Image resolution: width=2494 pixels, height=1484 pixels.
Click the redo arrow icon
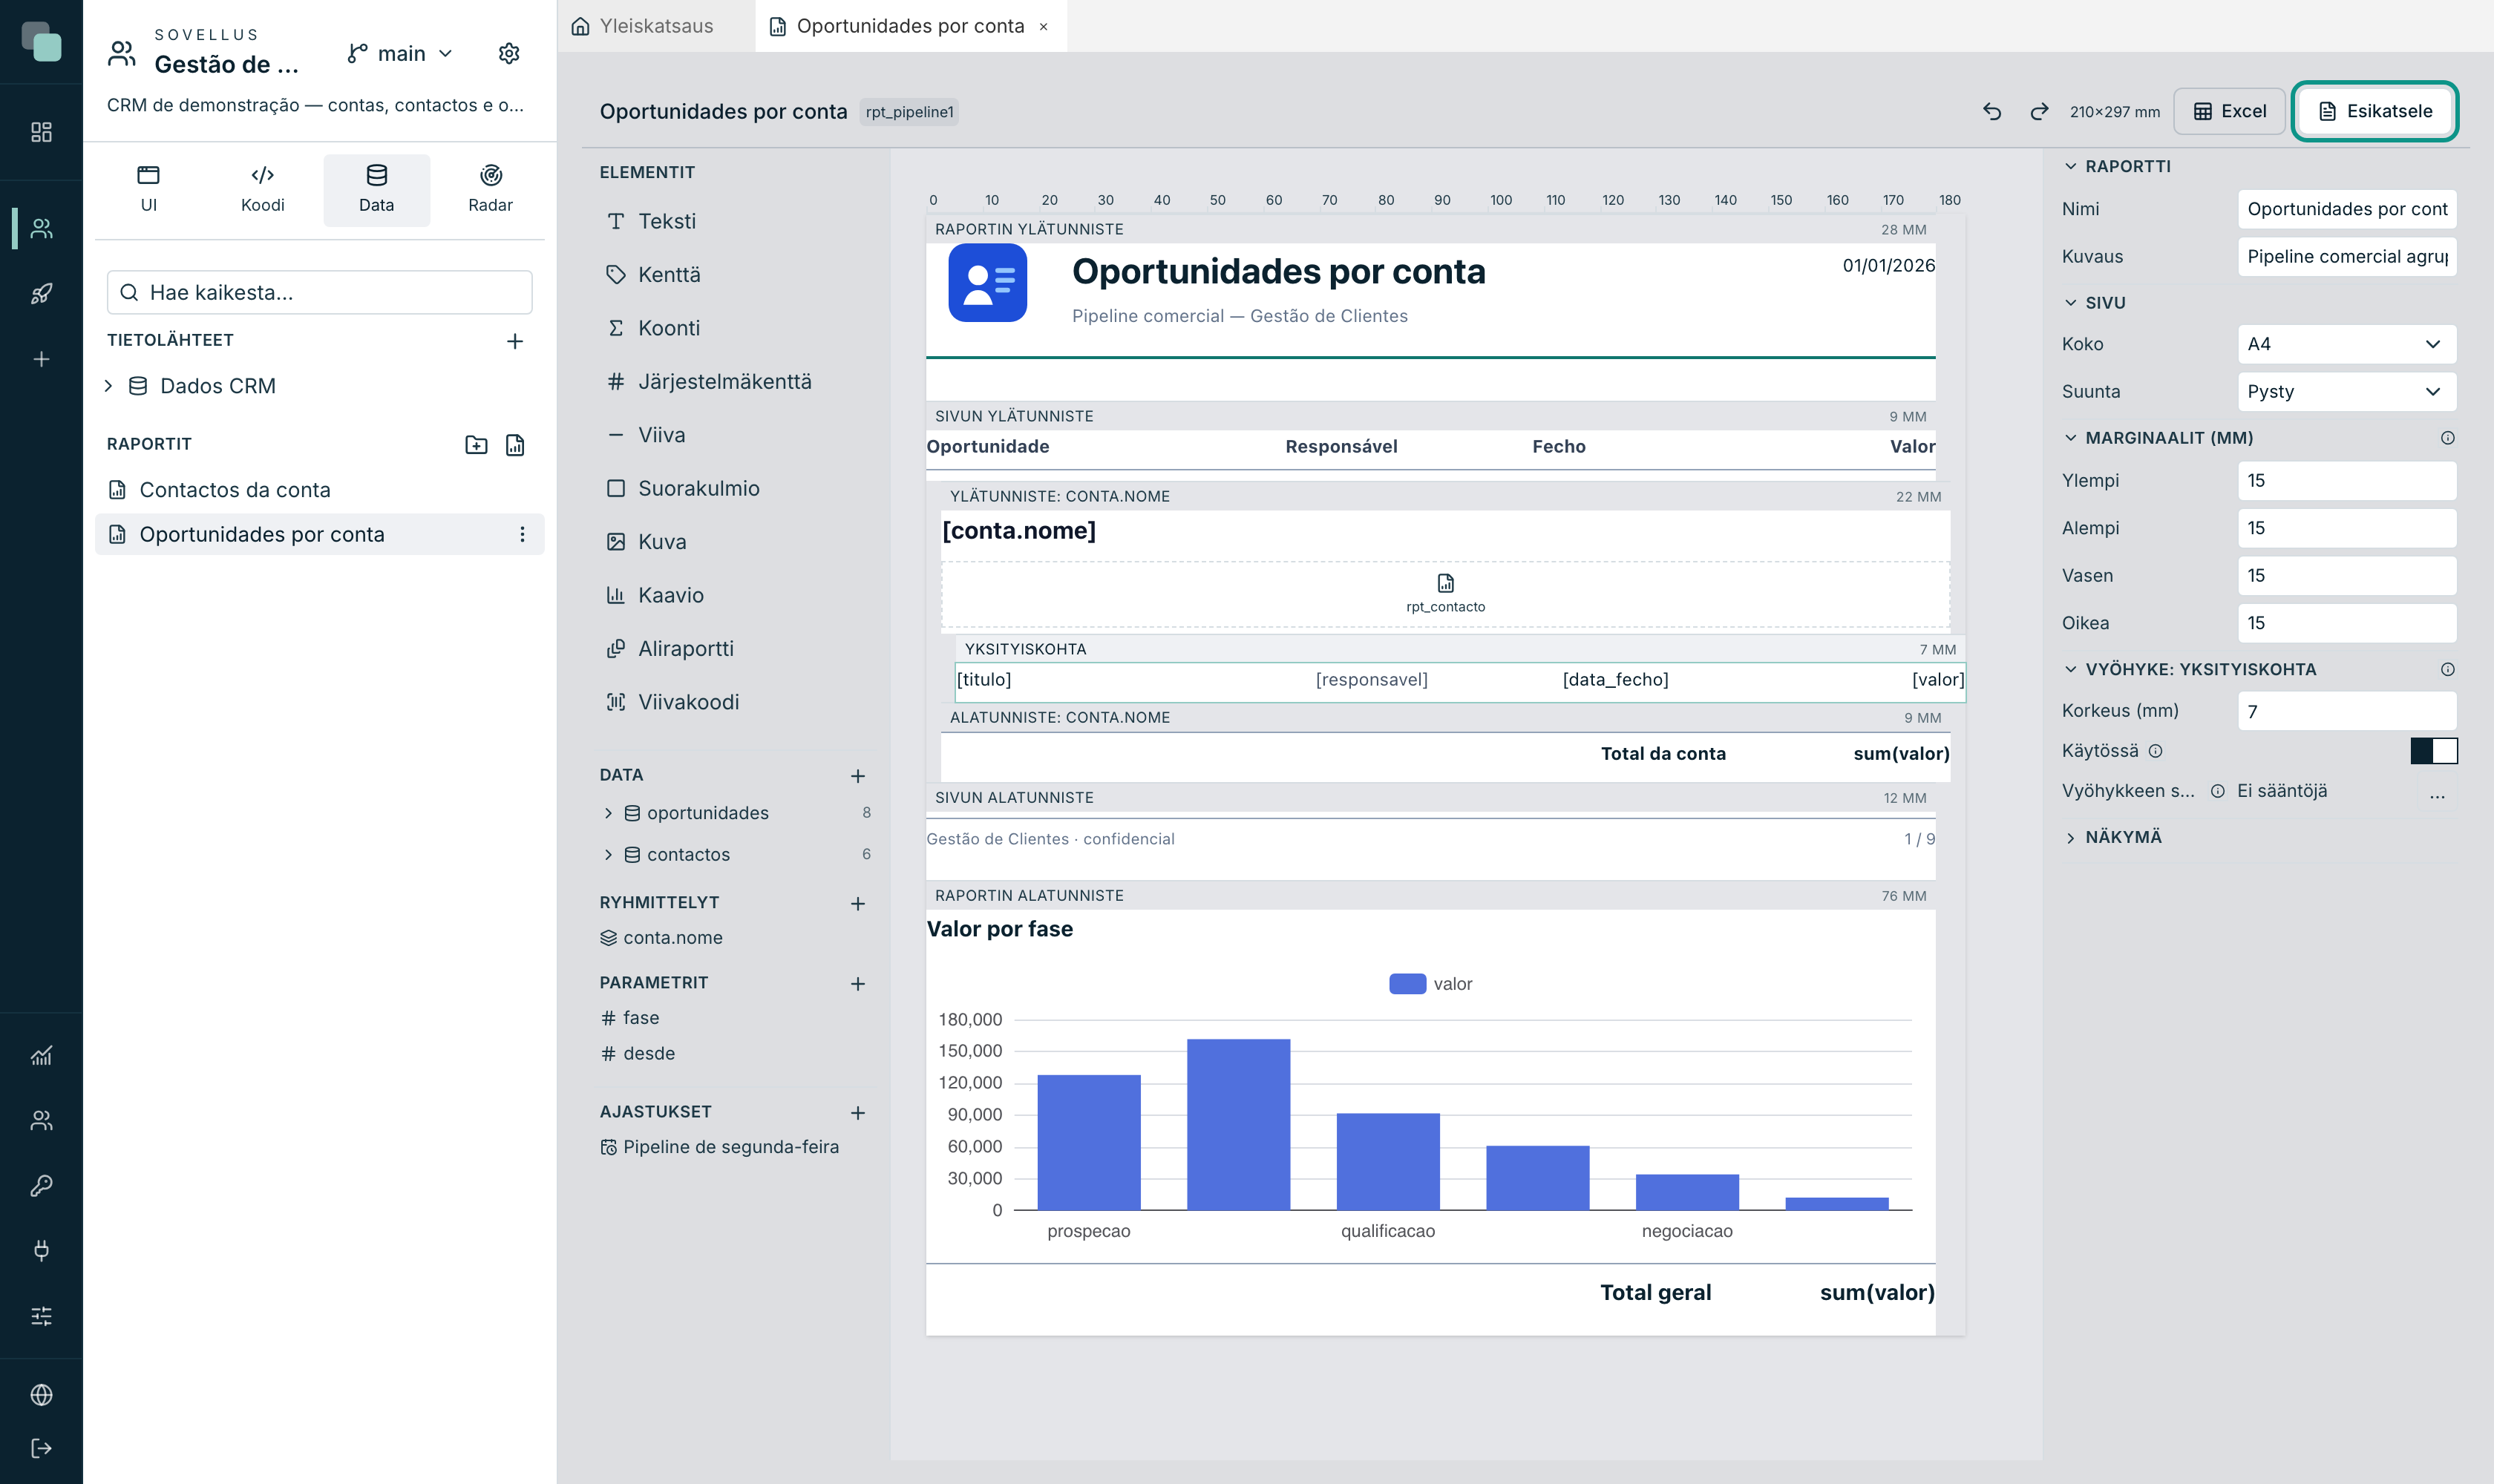tap(2039, 111)
